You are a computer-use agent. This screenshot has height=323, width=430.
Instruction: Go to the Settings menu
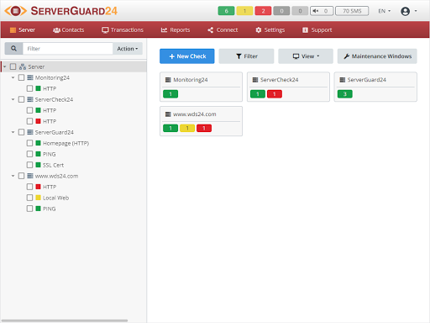pos(270,29)
